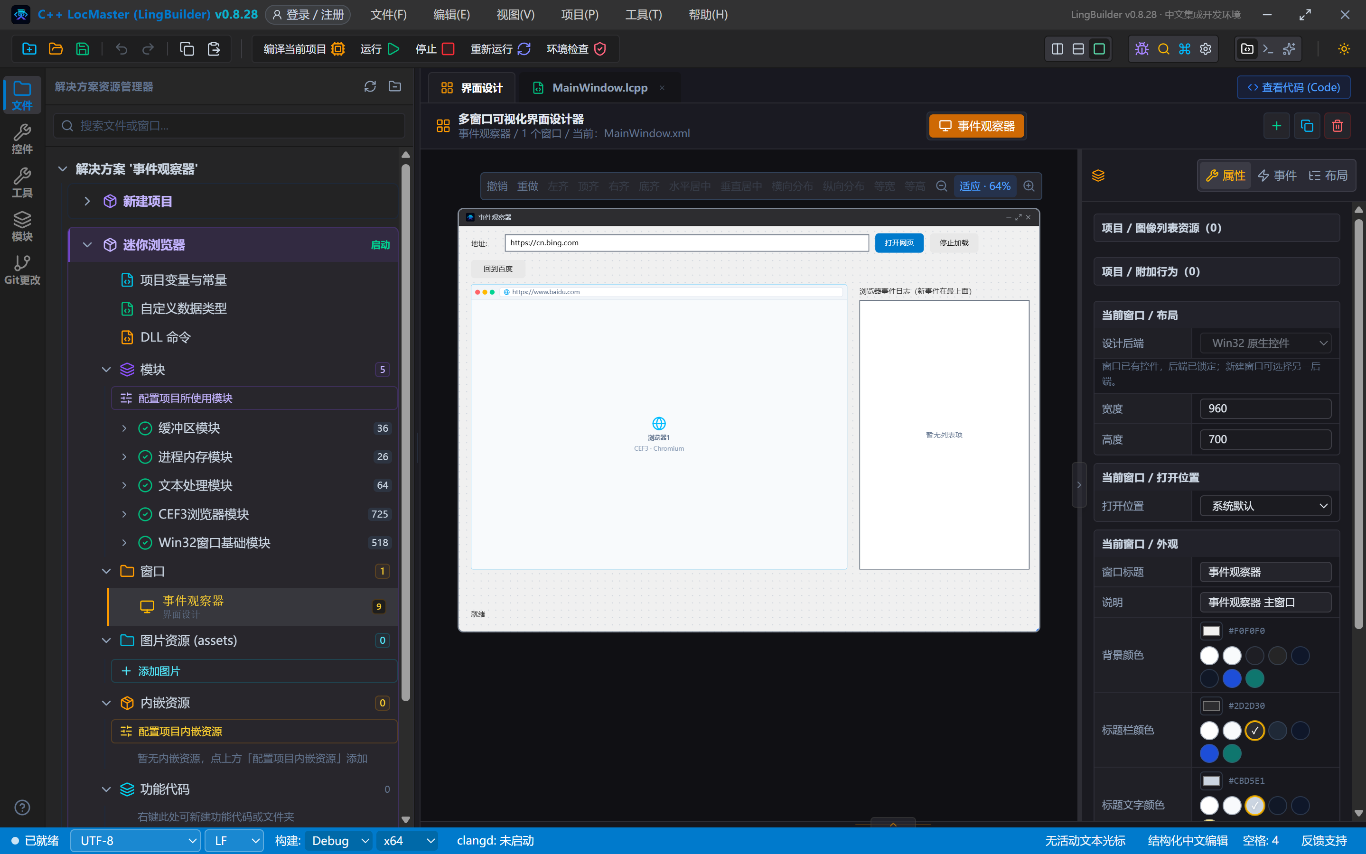Open the terminal prompt icon
1366x854 pixels.
(x=1268, y=49)
